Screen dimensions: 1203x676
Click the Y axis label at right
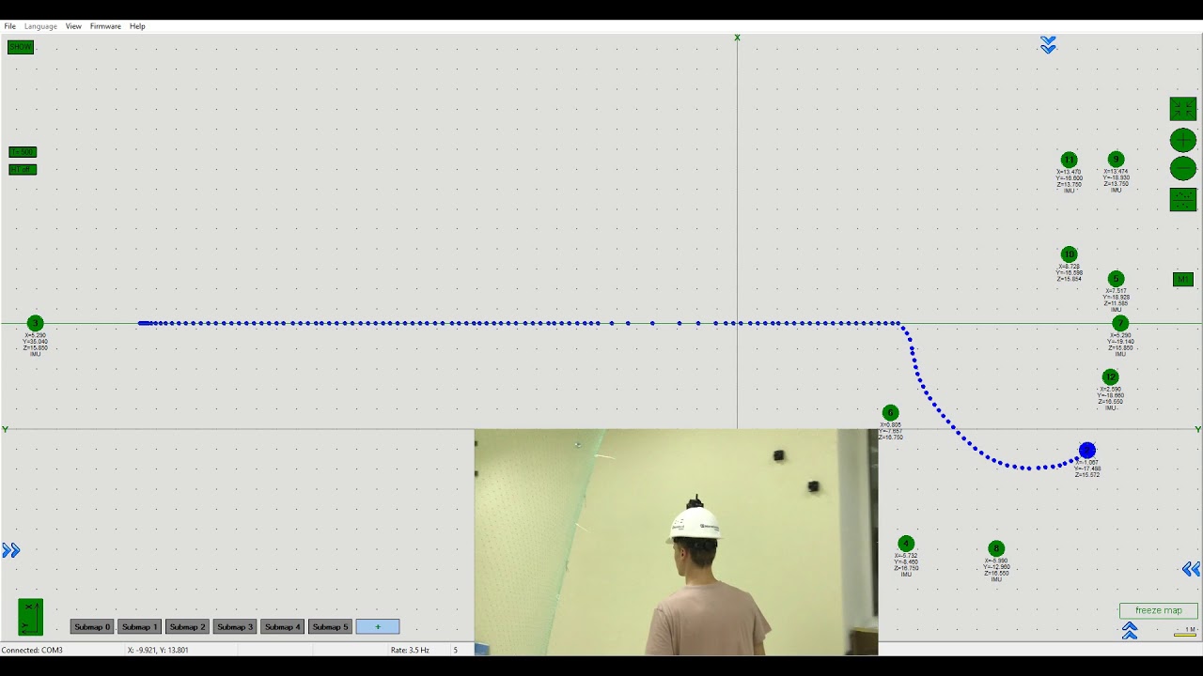[1197, 429]
